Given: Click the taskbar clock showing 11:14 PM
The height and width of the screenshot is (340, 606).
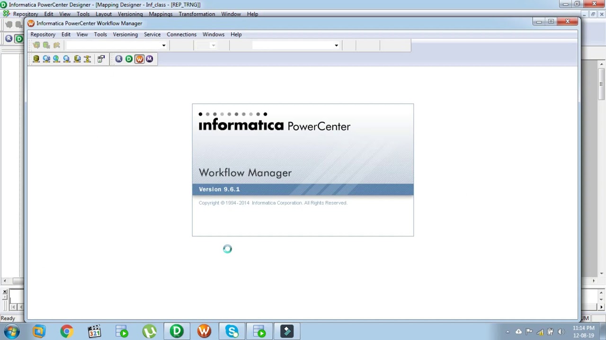Looking at the screenshot, I should (x=583, y=331).
